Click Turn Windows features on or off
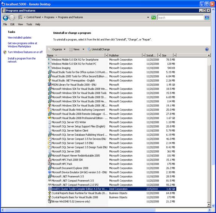 pyautogui.click(x=25, y=52)
